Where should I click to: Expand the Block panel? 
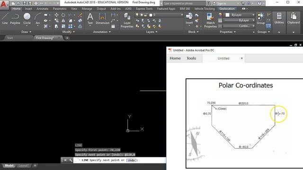pos(194,32)
